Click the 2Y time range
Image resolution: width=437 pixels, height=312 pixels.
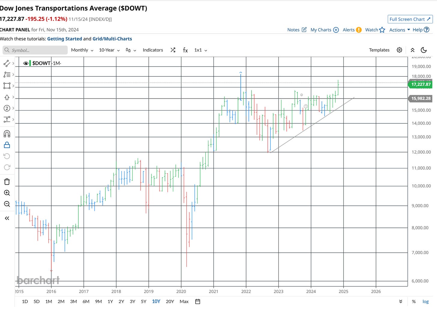[121, 302]
